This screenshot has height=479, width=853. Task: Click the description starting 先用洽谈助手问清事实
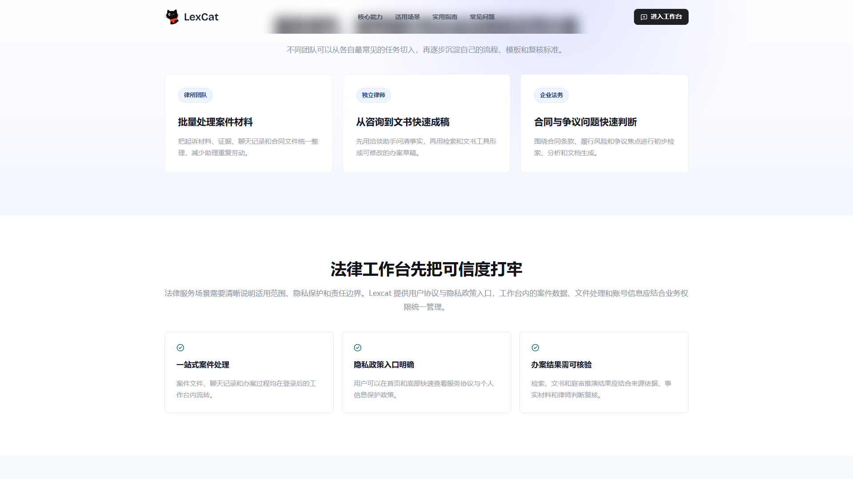pos(426,147)
